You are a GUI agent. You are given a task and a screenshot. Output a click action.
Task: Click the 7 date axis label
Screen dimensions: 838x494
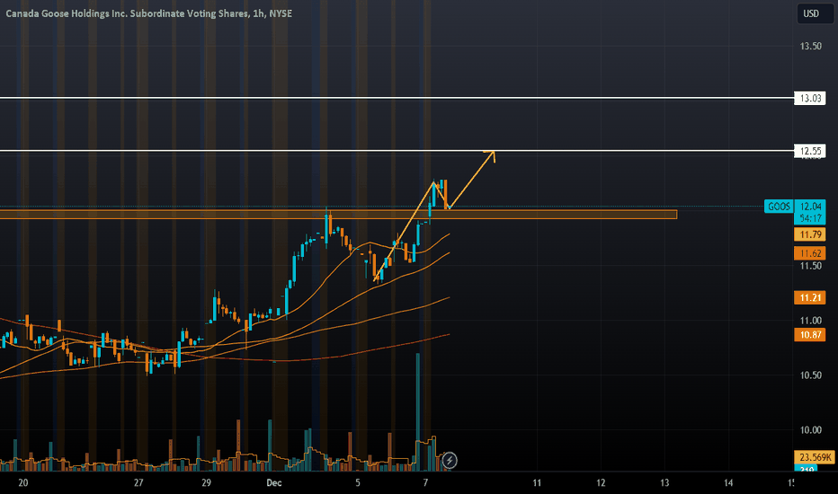click(425, 483)
